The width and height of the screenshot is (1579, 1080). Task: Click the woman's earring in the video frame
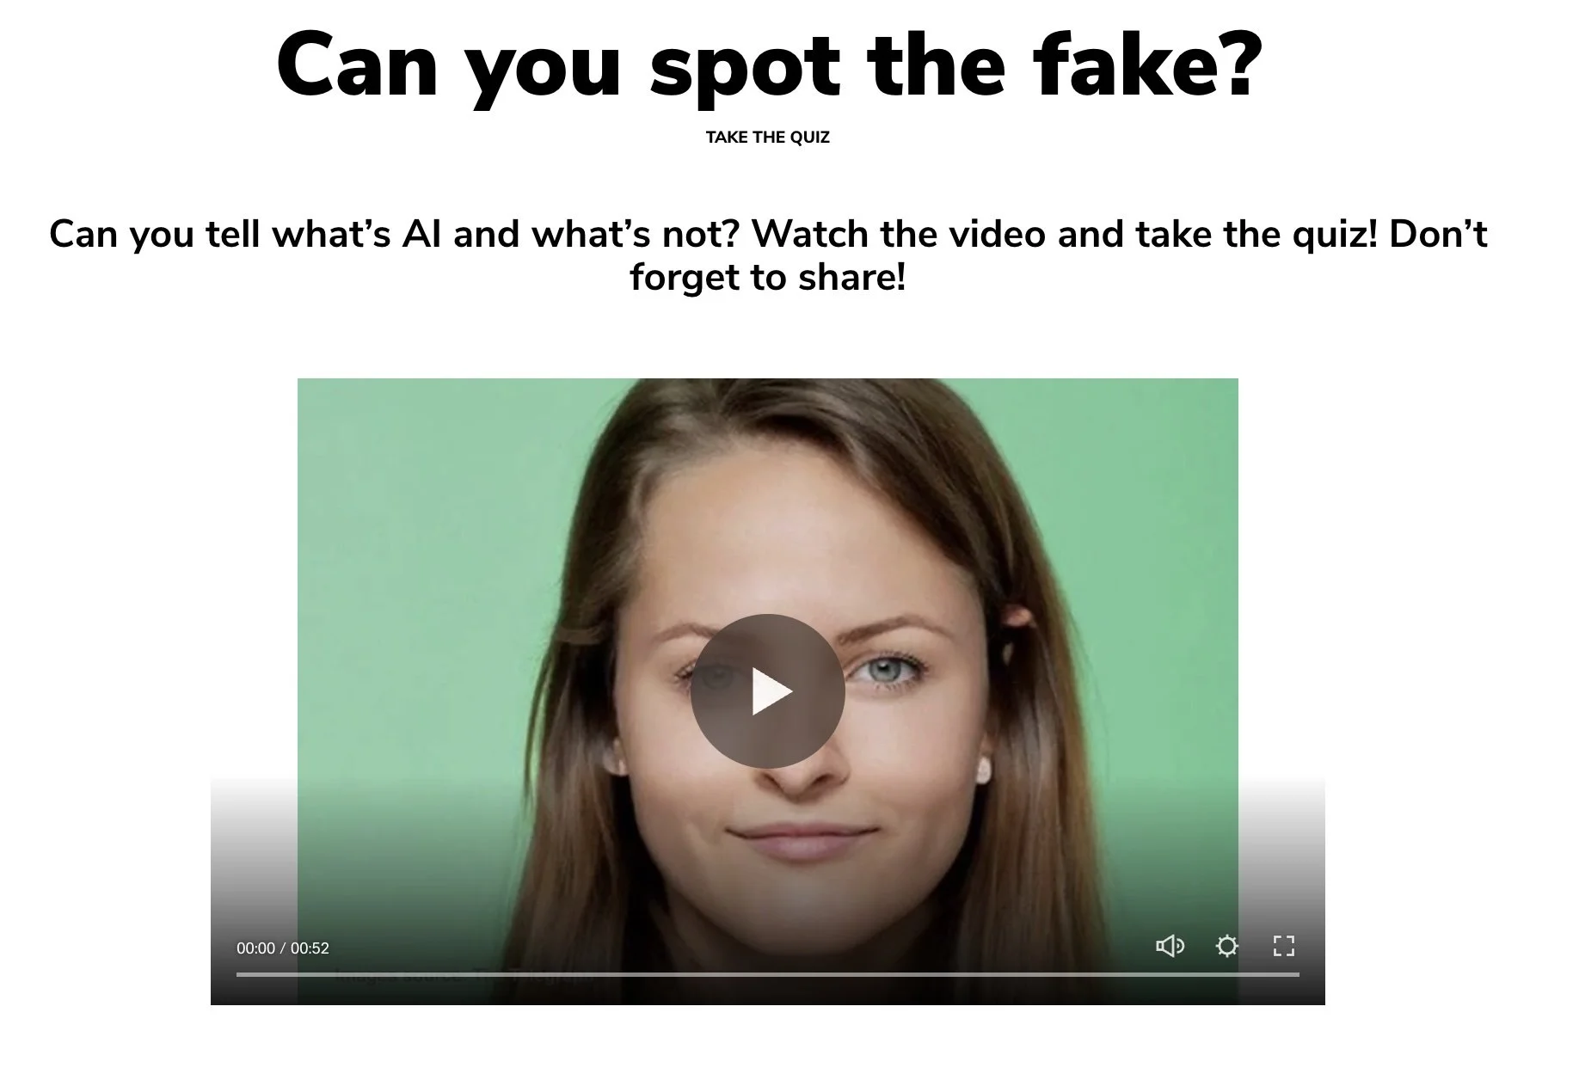coord(986,771)
